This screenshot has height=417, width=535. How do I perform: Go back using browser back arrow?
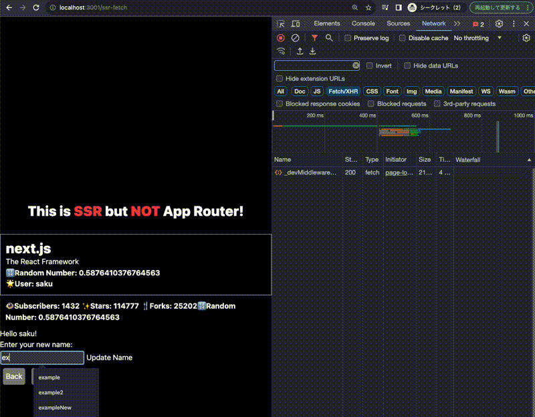coord(9,7)
